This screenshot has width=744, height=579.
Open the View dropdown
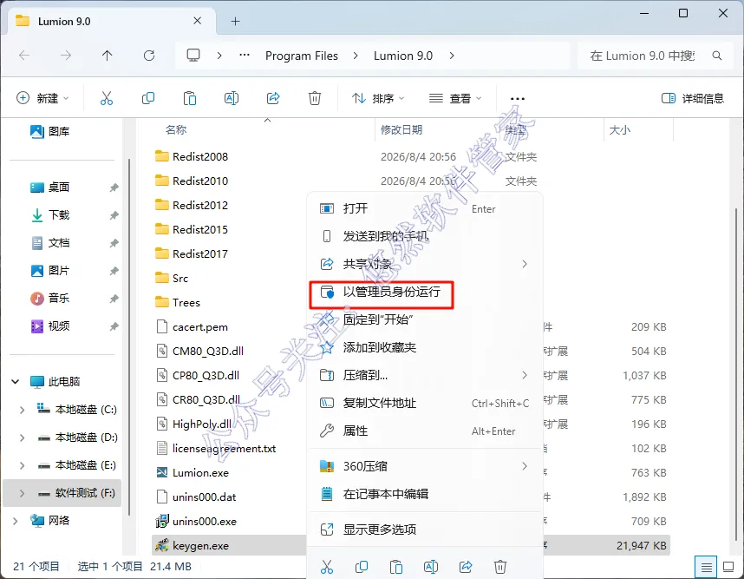point(455,98)
